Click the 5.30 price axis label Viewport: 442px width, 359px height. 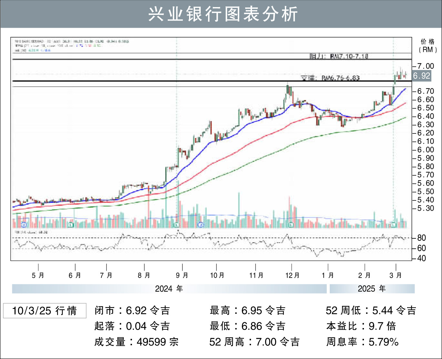pyautogui.click(x=426, y=209)
